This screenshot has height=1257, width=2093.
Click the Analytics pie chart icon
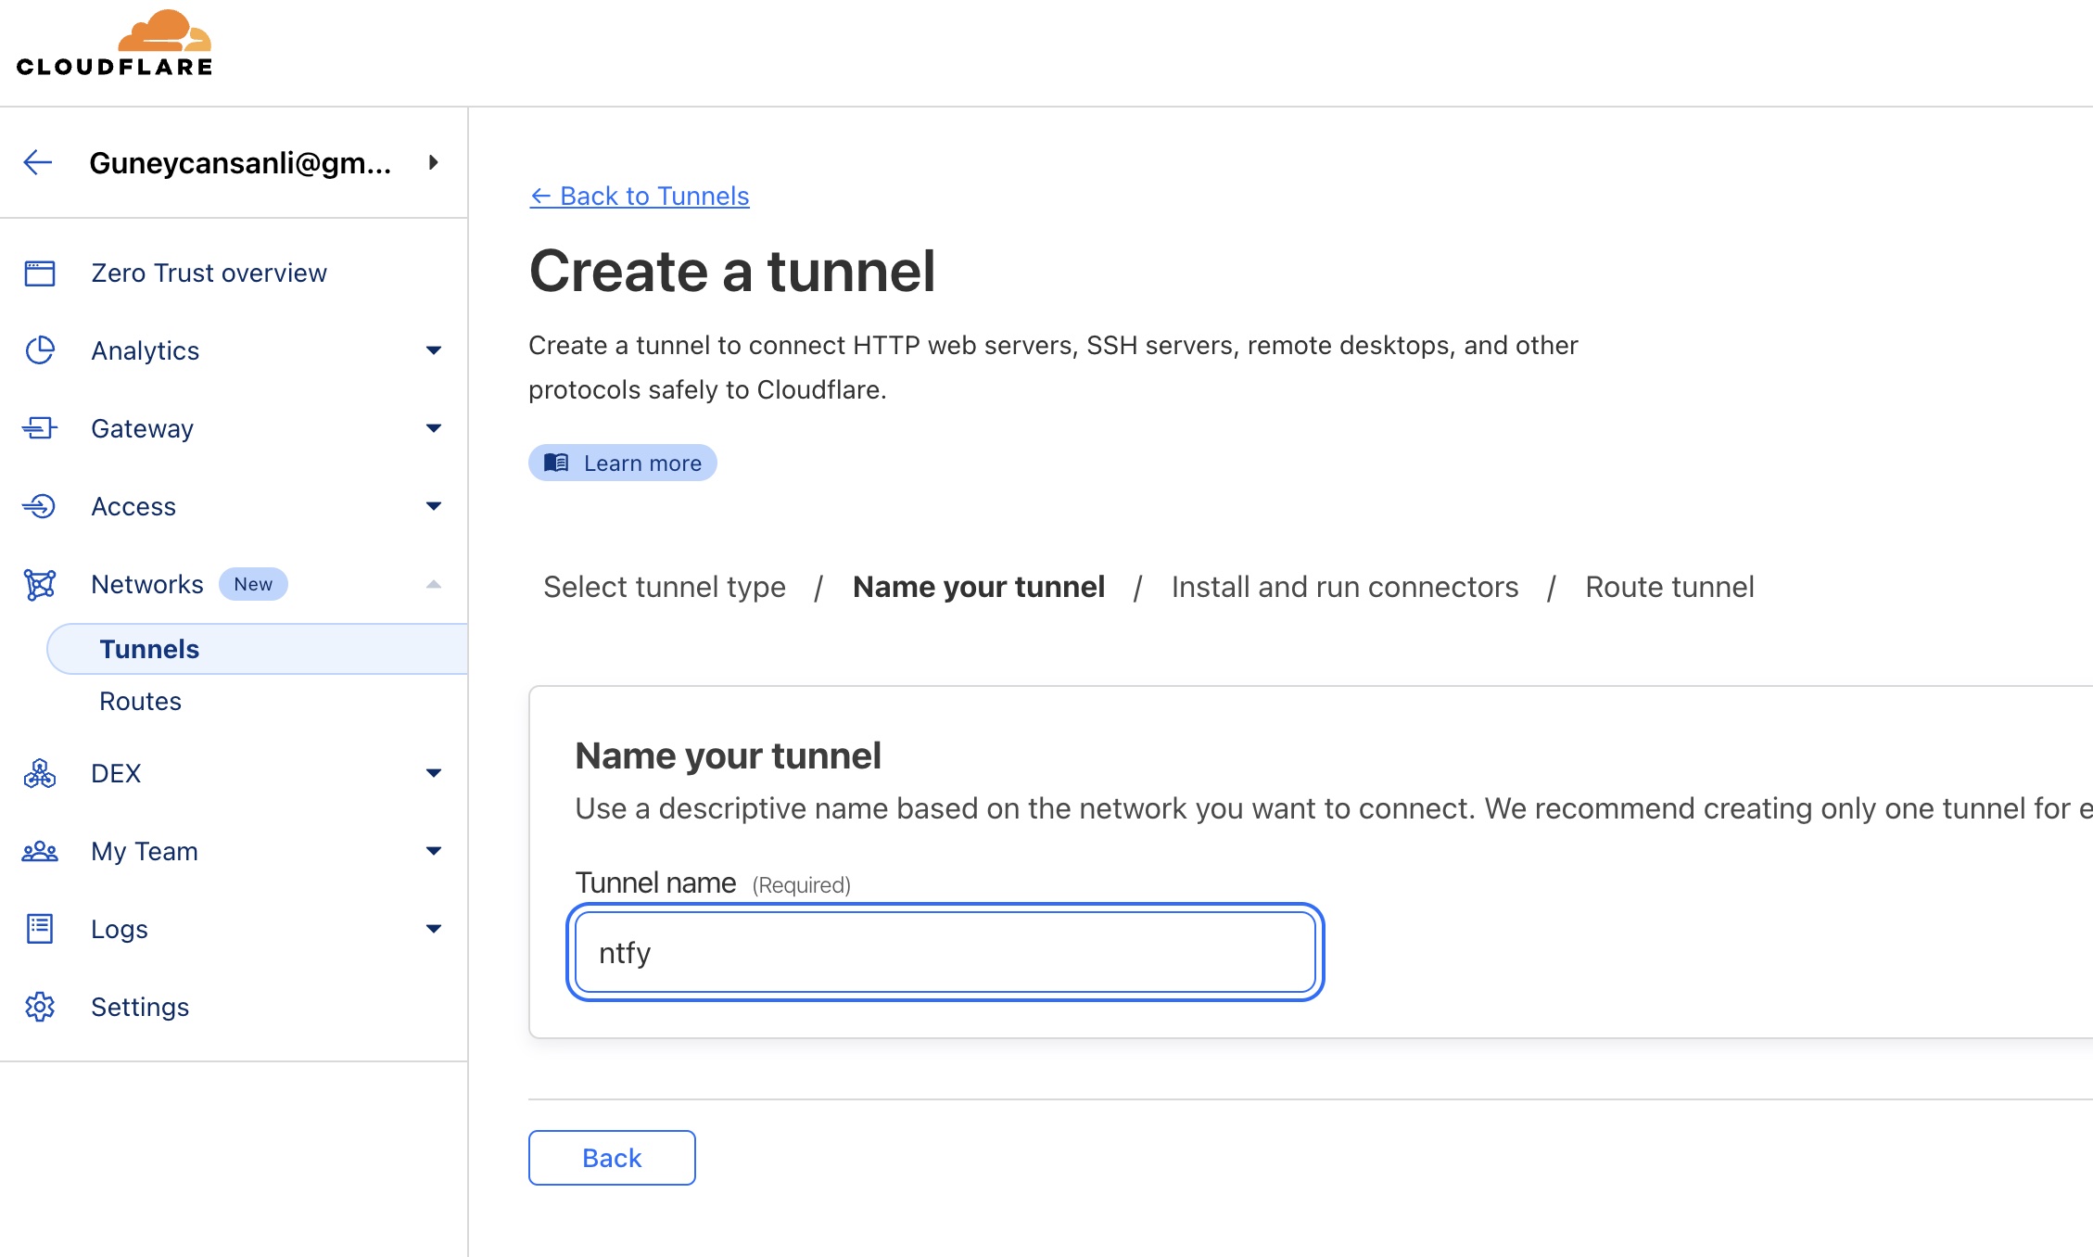click(40, 350)
